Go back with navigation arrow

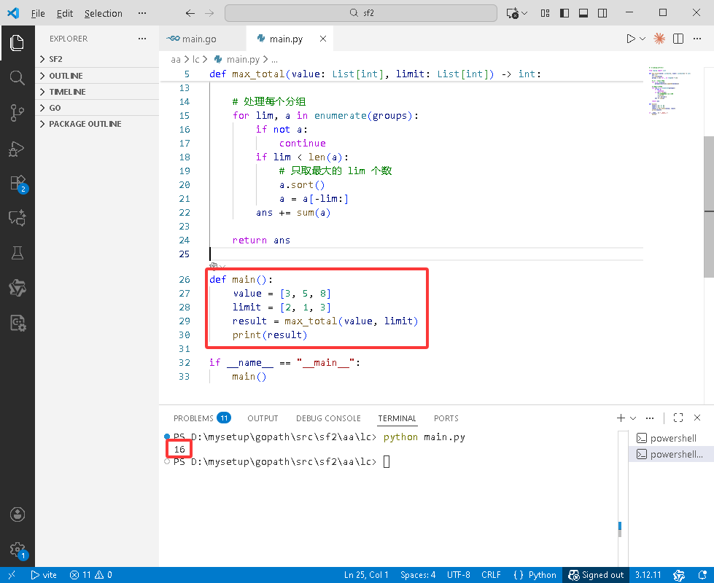coord(190,13)
